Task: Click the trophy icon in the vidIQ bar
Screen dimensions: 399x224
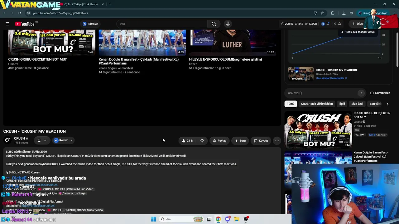Action: coord(335,24)
